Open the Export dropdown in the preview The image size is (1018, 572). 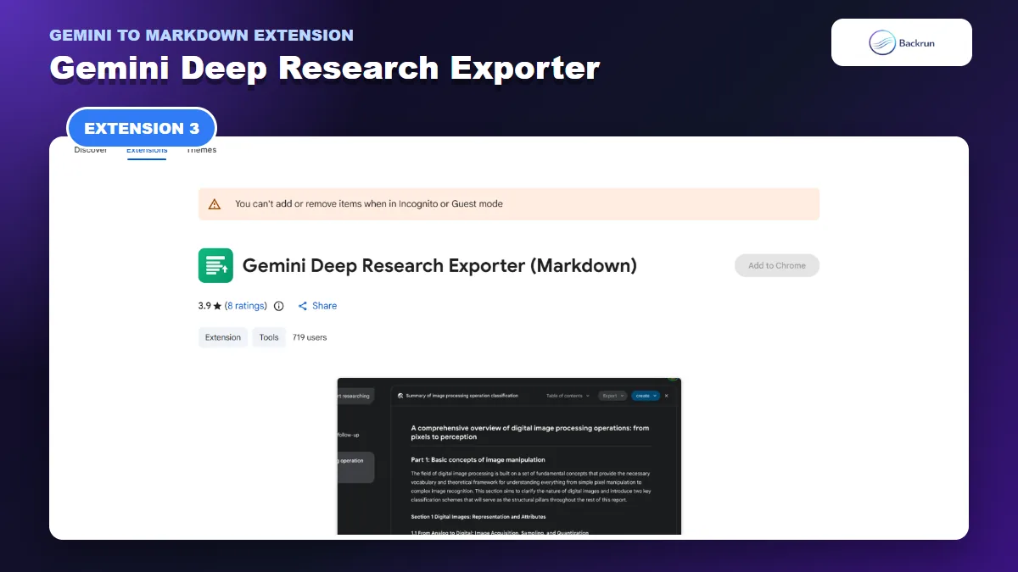(x=612, y=396)
